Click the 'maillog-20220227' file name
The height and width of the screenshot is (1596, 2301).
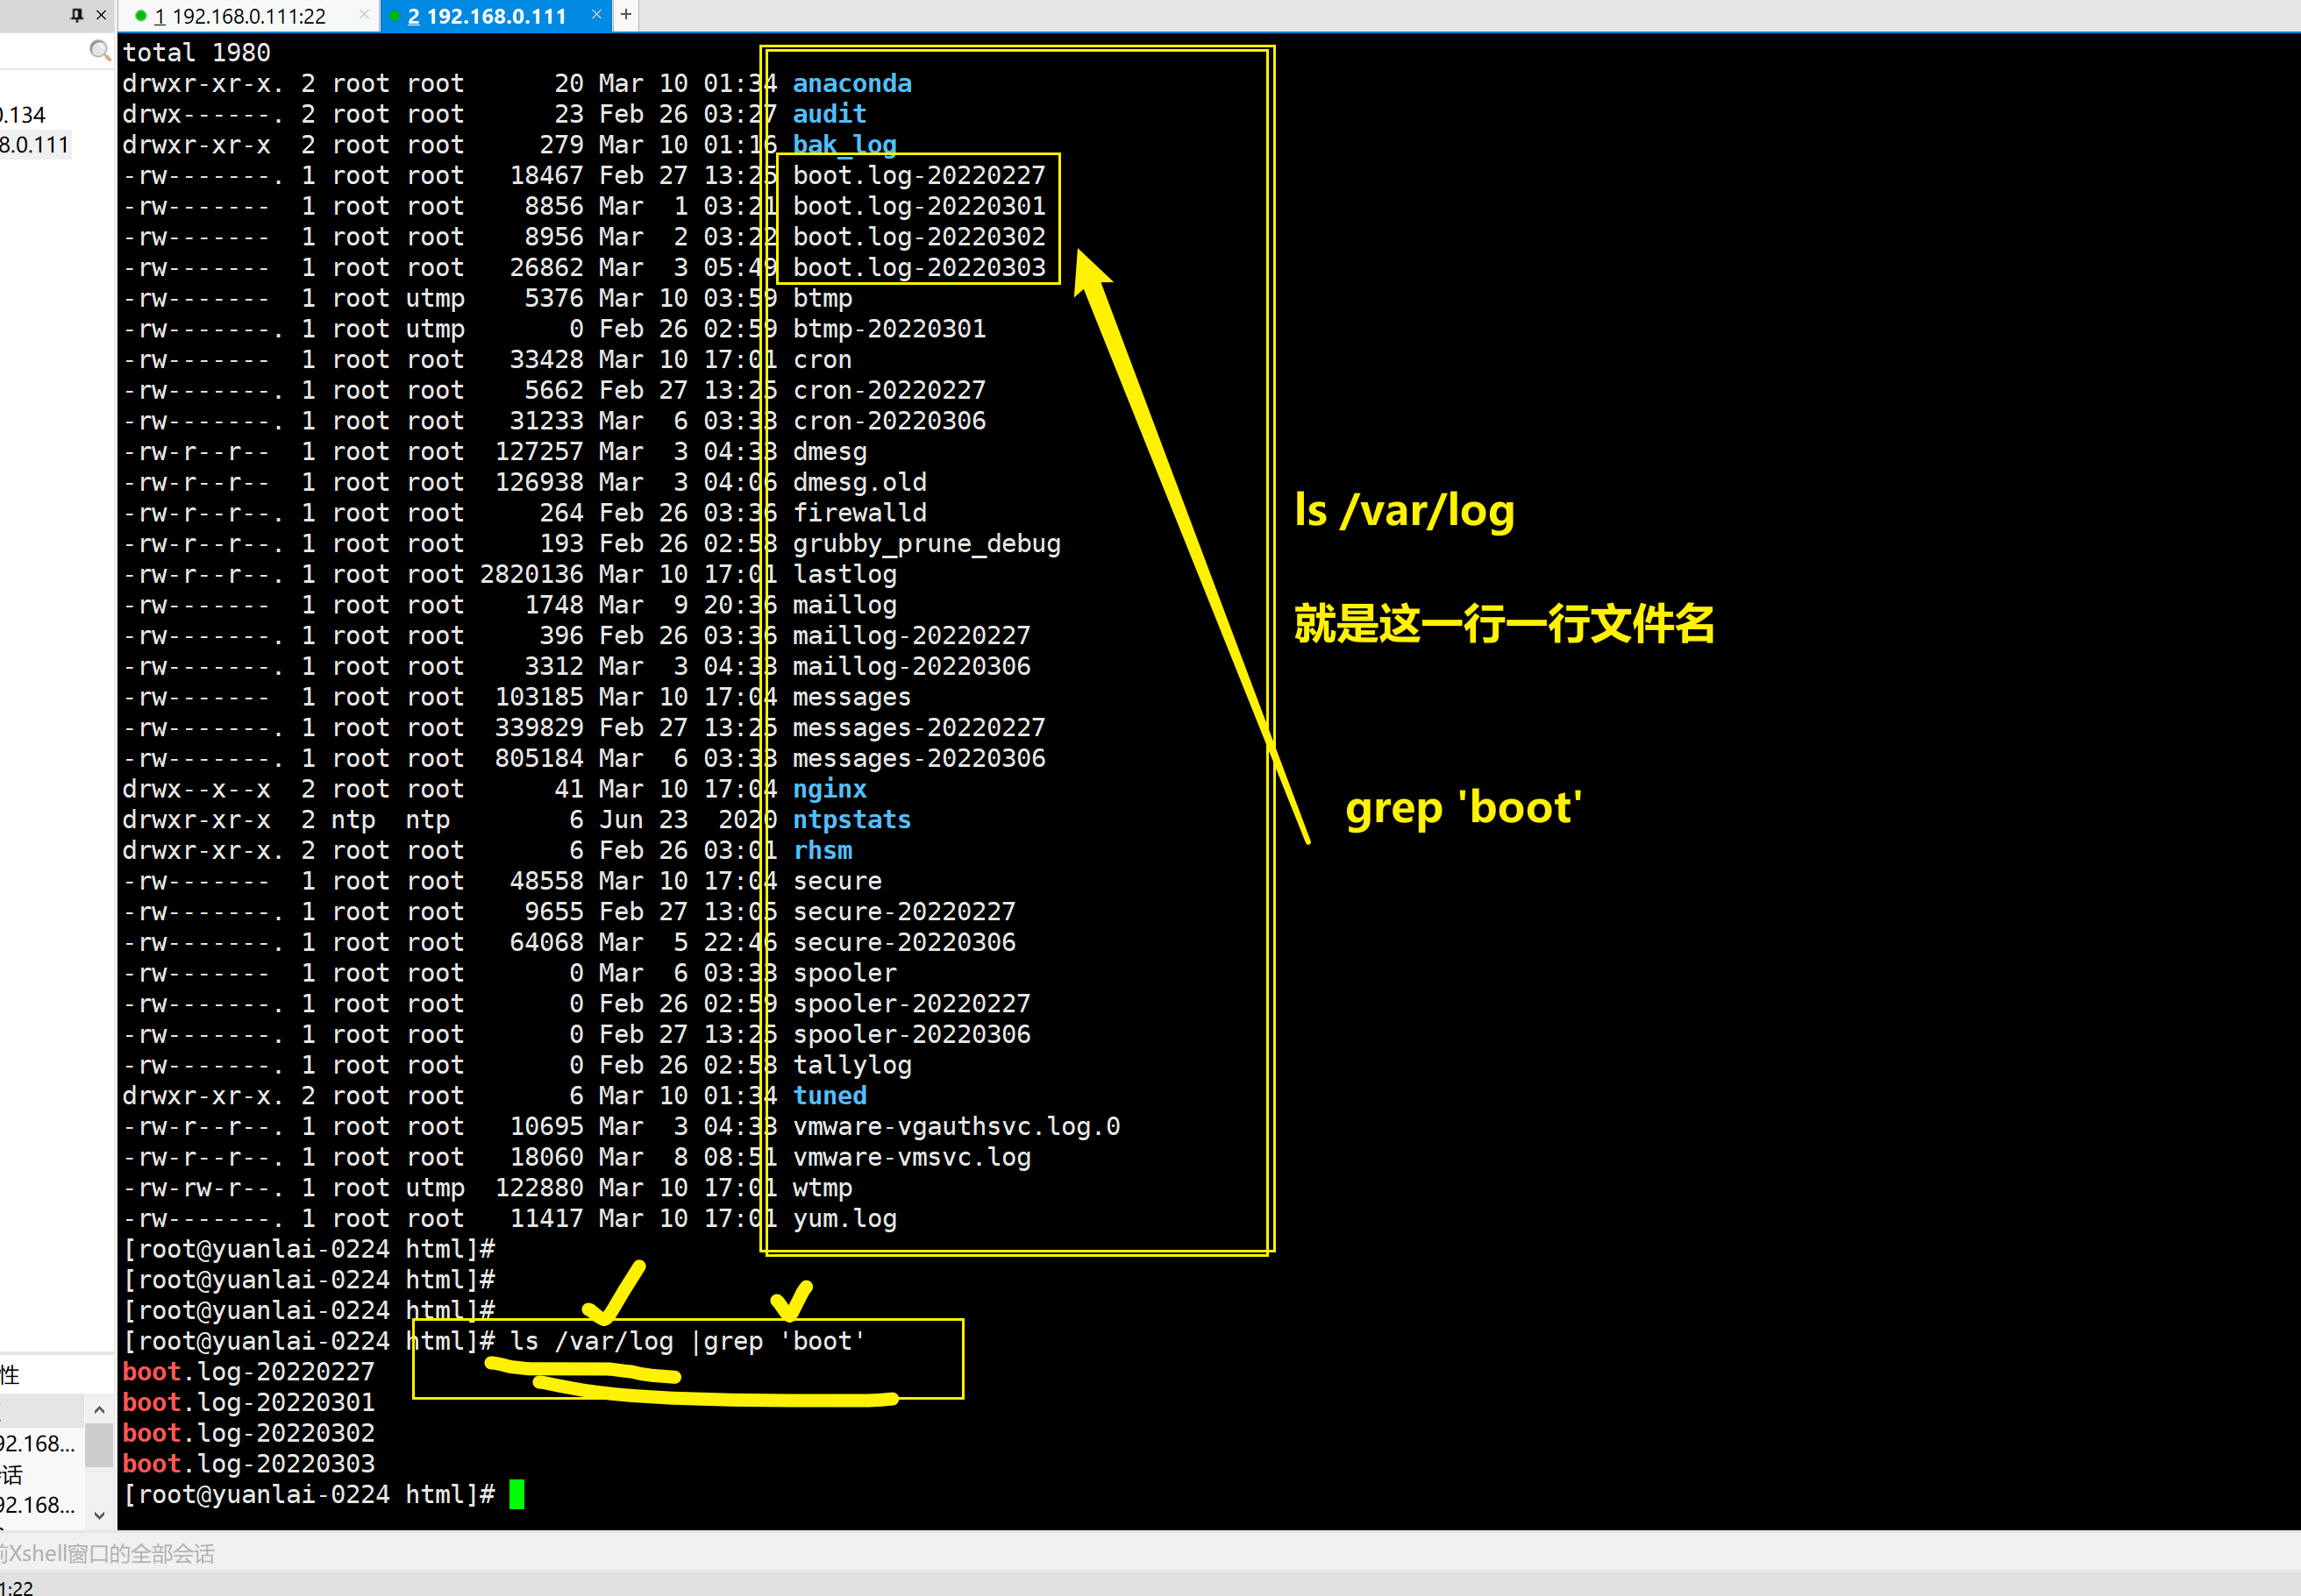pos(911,636)
